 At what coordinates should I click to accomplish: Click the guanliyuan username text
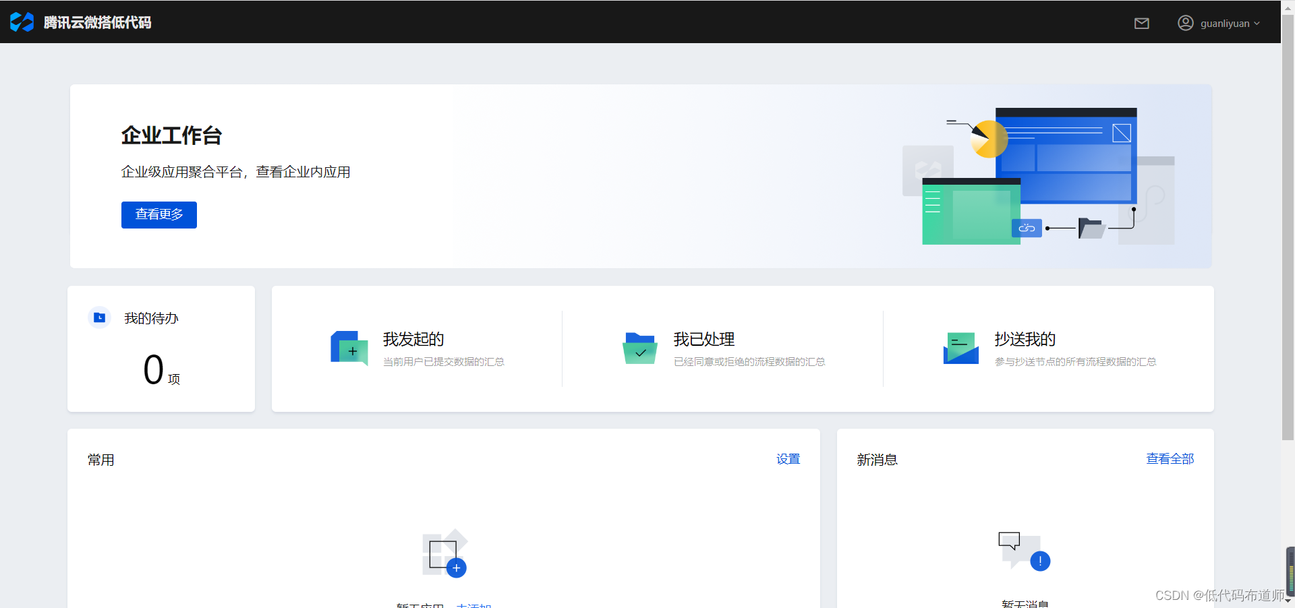coord(1225,24)
